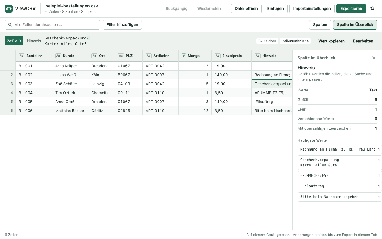The width and height of the screenshot is (382, 239).
Task: Open settings via the gear icon
Action: [x=372, y=9]
